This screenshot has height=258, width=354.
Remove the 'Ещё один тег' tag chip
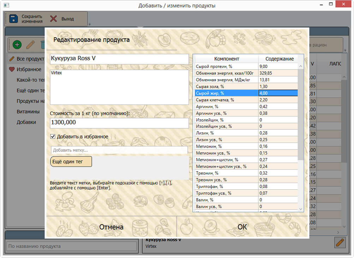(x=71, y=162)
